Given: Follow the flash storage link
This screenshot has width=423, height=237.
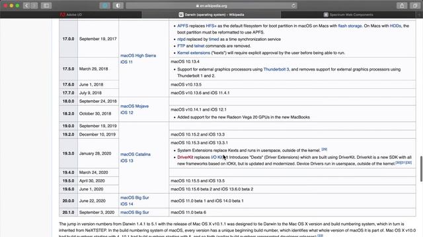Looking at the screenshot, I should click(350, 26).
